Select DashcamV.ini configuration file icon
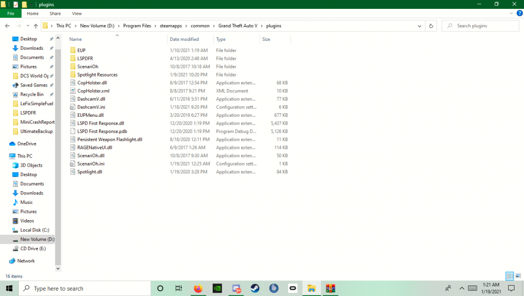524x296 pixels. pos(73,107)
